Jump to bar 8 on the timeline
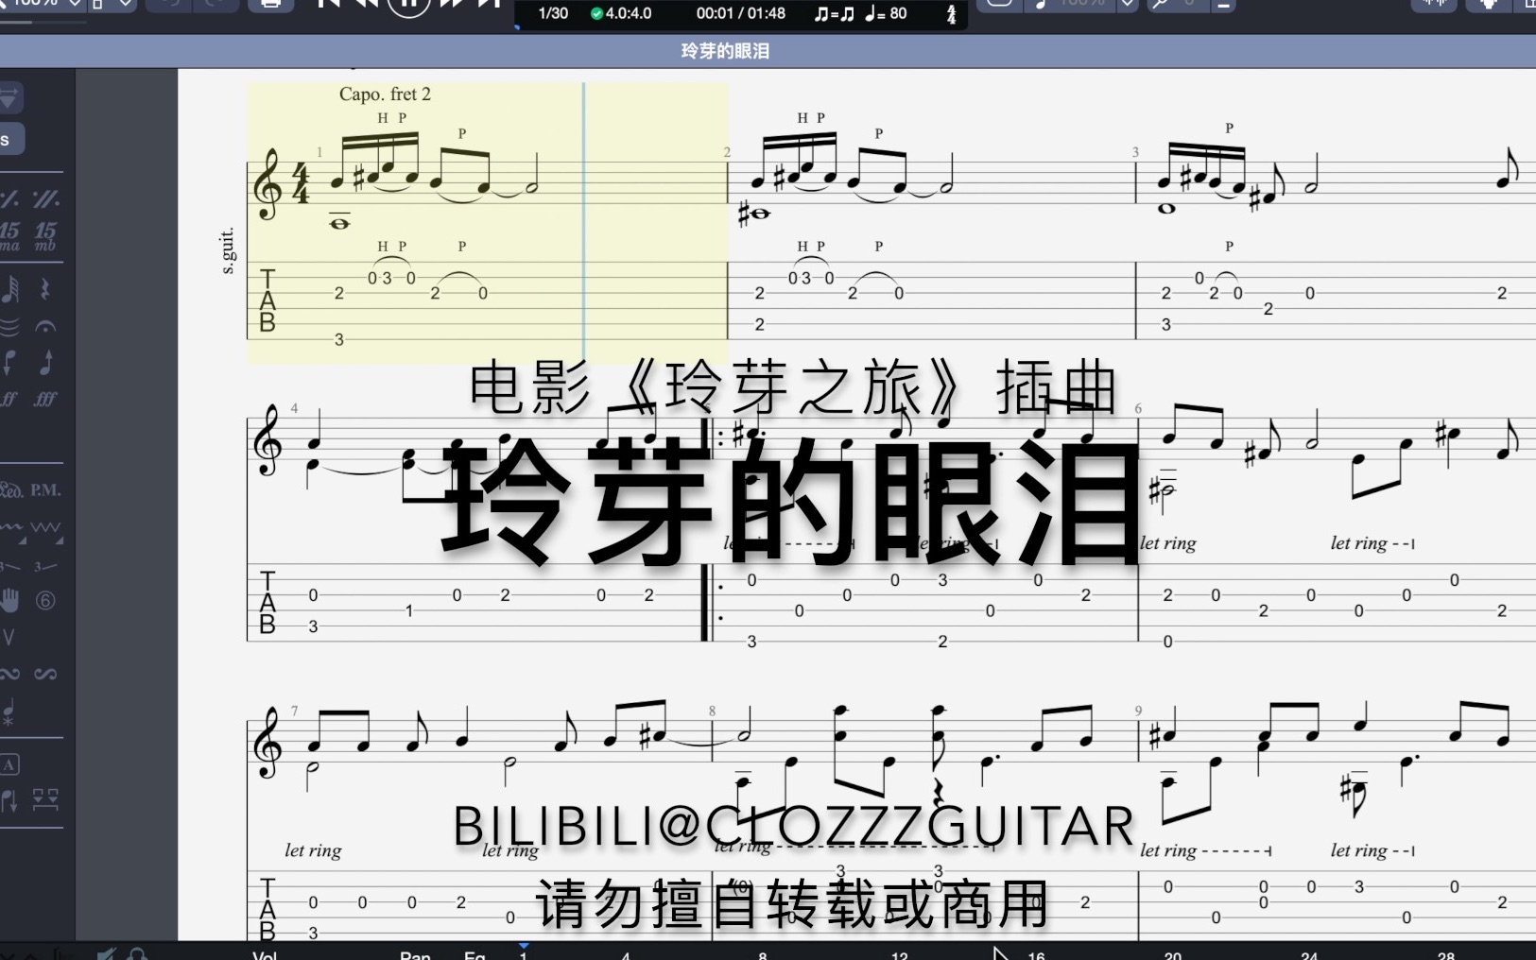The width and height of the screenshot is (1536, 960). pyautogui.click(x=762, y=955)
